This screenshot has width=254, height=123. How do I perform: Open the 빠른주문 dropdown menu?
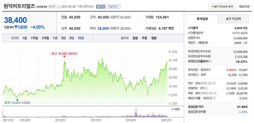245,7
